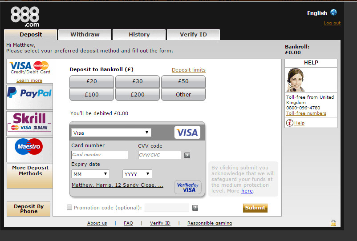The width and height of the screenshot is (357, 241).
Task: Select the £20 deposit amount
Action: (92, 81)
